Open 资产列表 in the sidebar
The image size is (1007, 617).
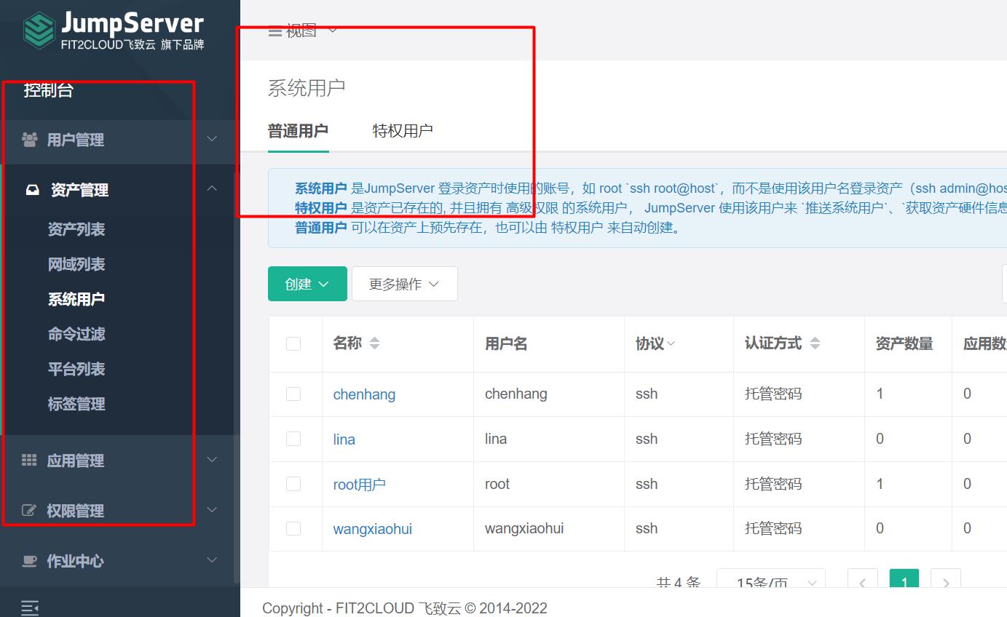point(76,229)
